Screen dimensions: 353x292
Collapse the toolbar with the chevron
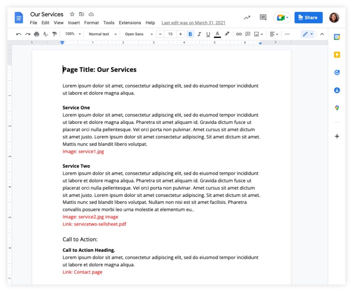point(322,34)
